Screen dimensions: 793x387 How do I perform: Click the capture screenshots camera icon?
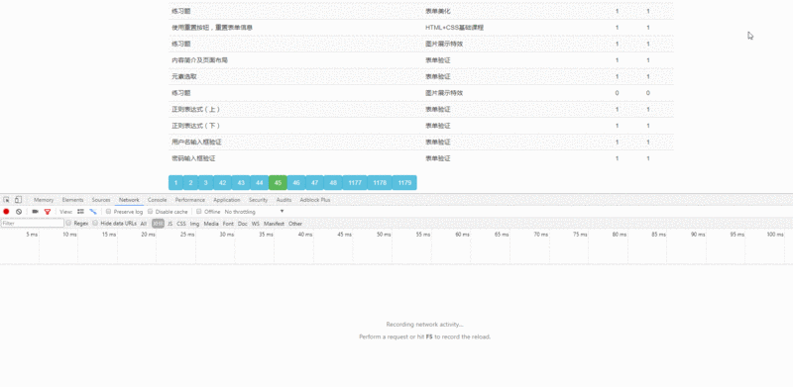coord(35,212)
